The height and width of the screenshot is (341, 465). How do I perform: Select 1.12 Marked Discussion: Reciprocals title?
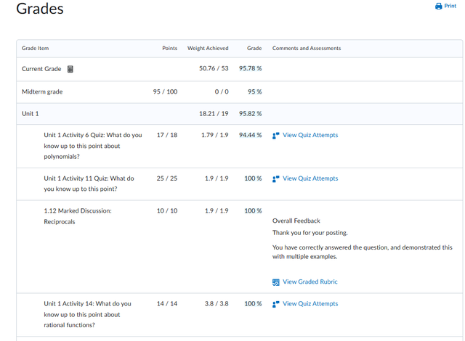78,216
